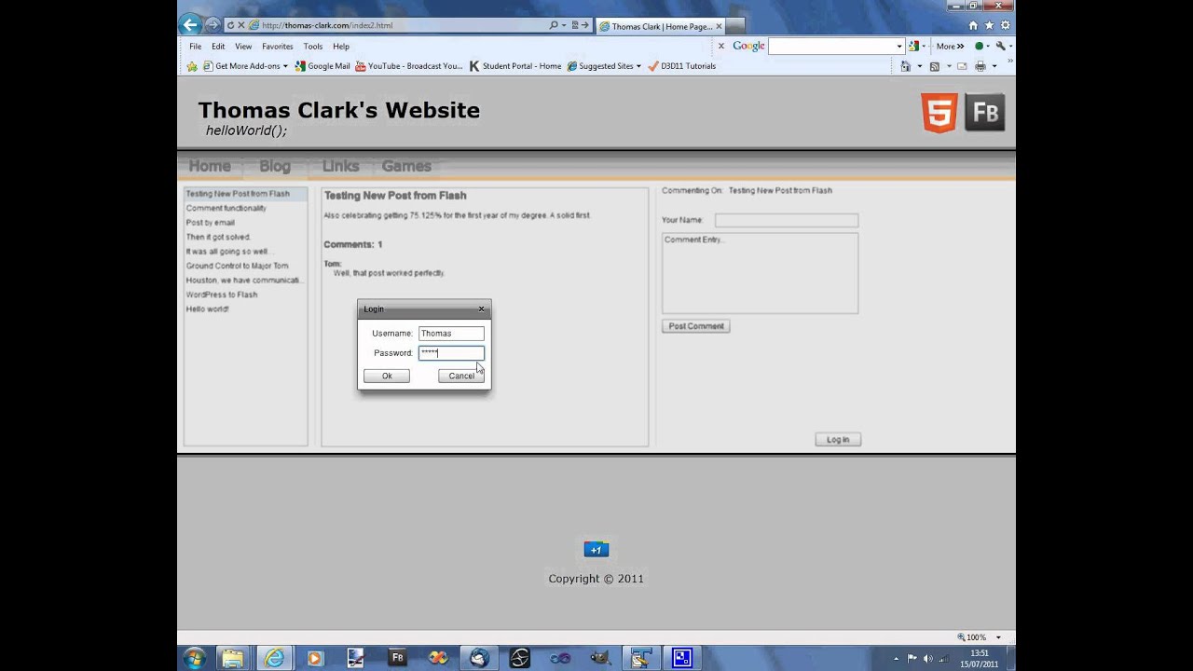Click the +1 badge in the footer

tap(596, 550)
